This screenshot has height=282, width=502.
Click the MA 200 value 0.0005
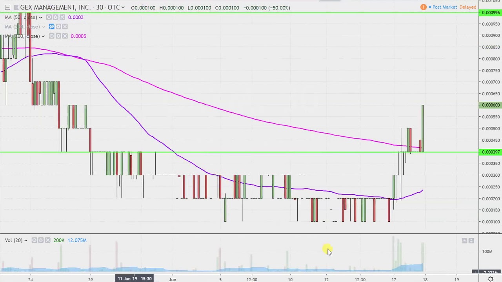[78, 36]
